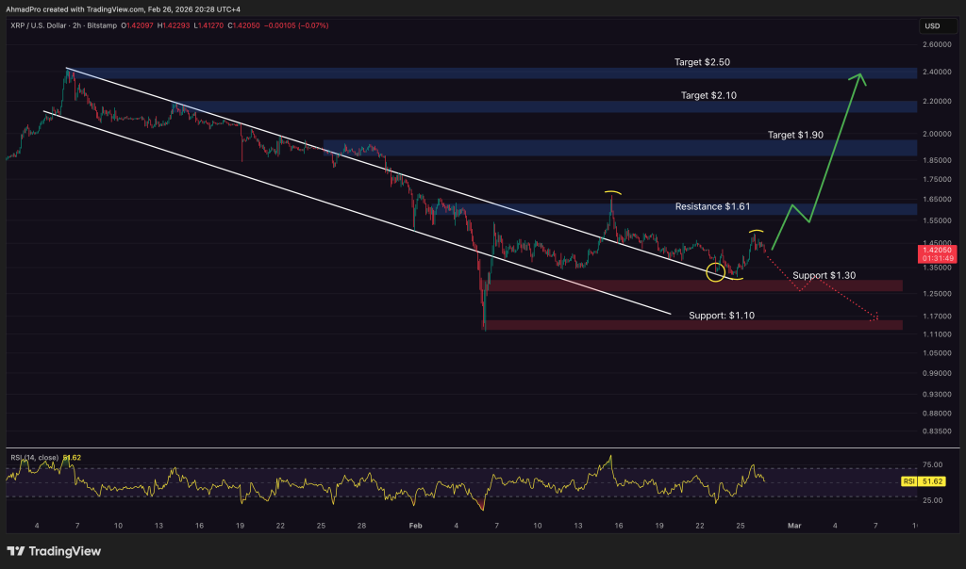This screenshot has width=966, height=569.
Task: Open the RSI (14, close) indicator legend
Action: point(38,457)
